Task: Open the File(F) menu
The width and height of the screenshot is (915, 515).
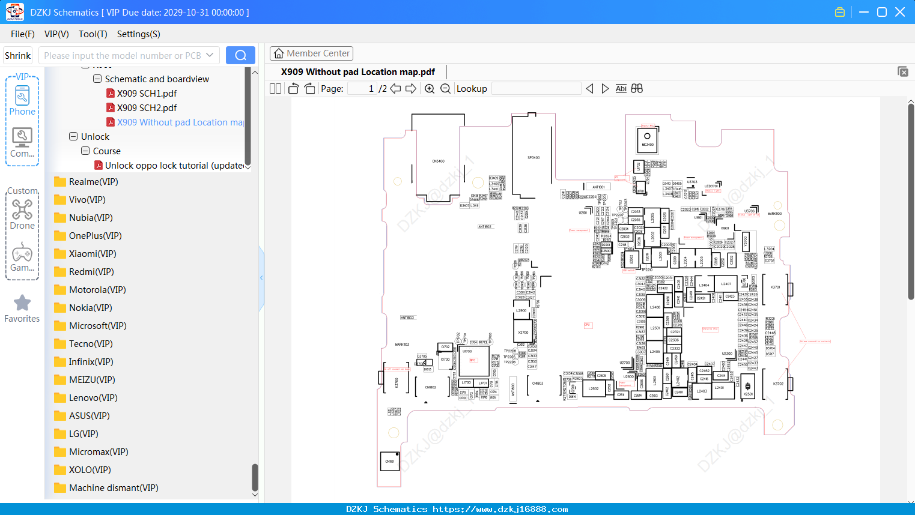Action: (x=23, y=34)
